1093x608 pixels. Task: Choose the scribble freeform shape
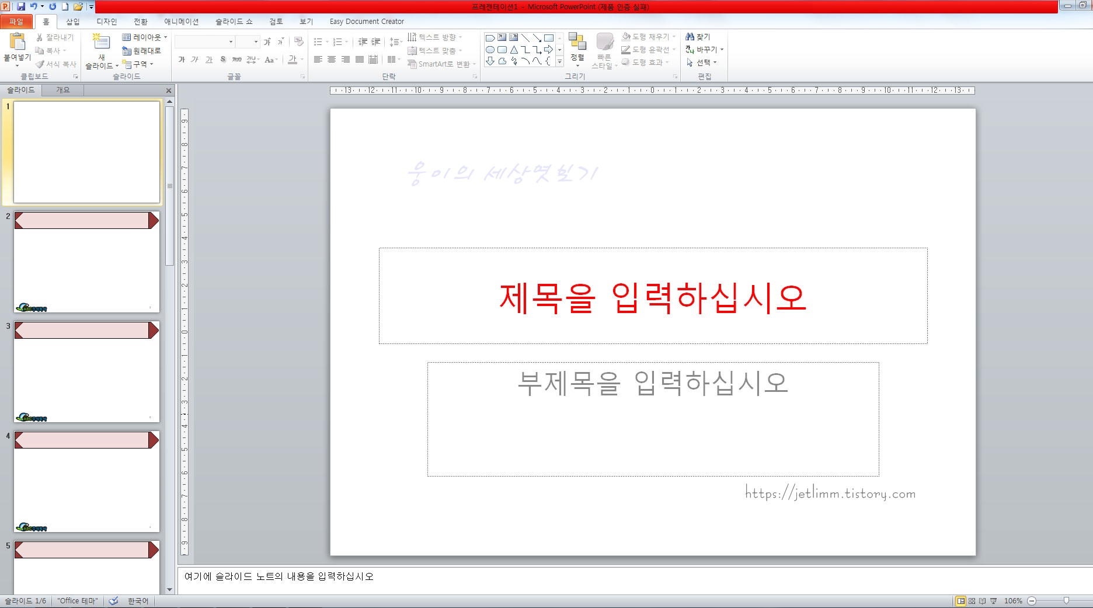(x=514, y=61)
